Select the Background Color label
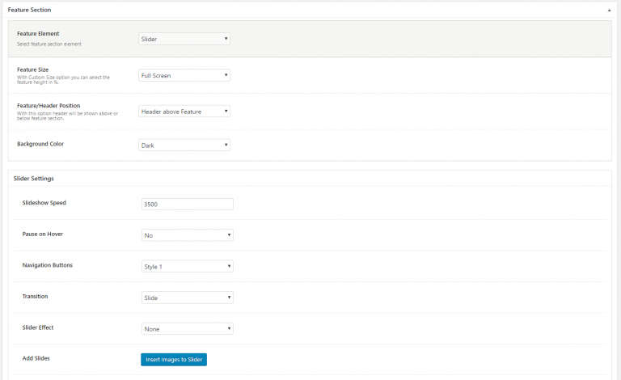 (x=40, y=143)
